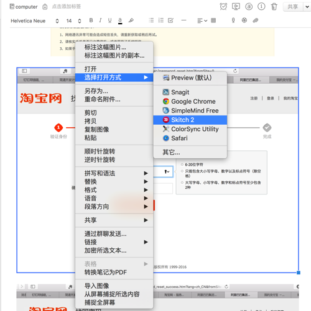This screenshot has height=311, width=311.
Task: Expand the 语音 submenu
Action: coord(114,198)
